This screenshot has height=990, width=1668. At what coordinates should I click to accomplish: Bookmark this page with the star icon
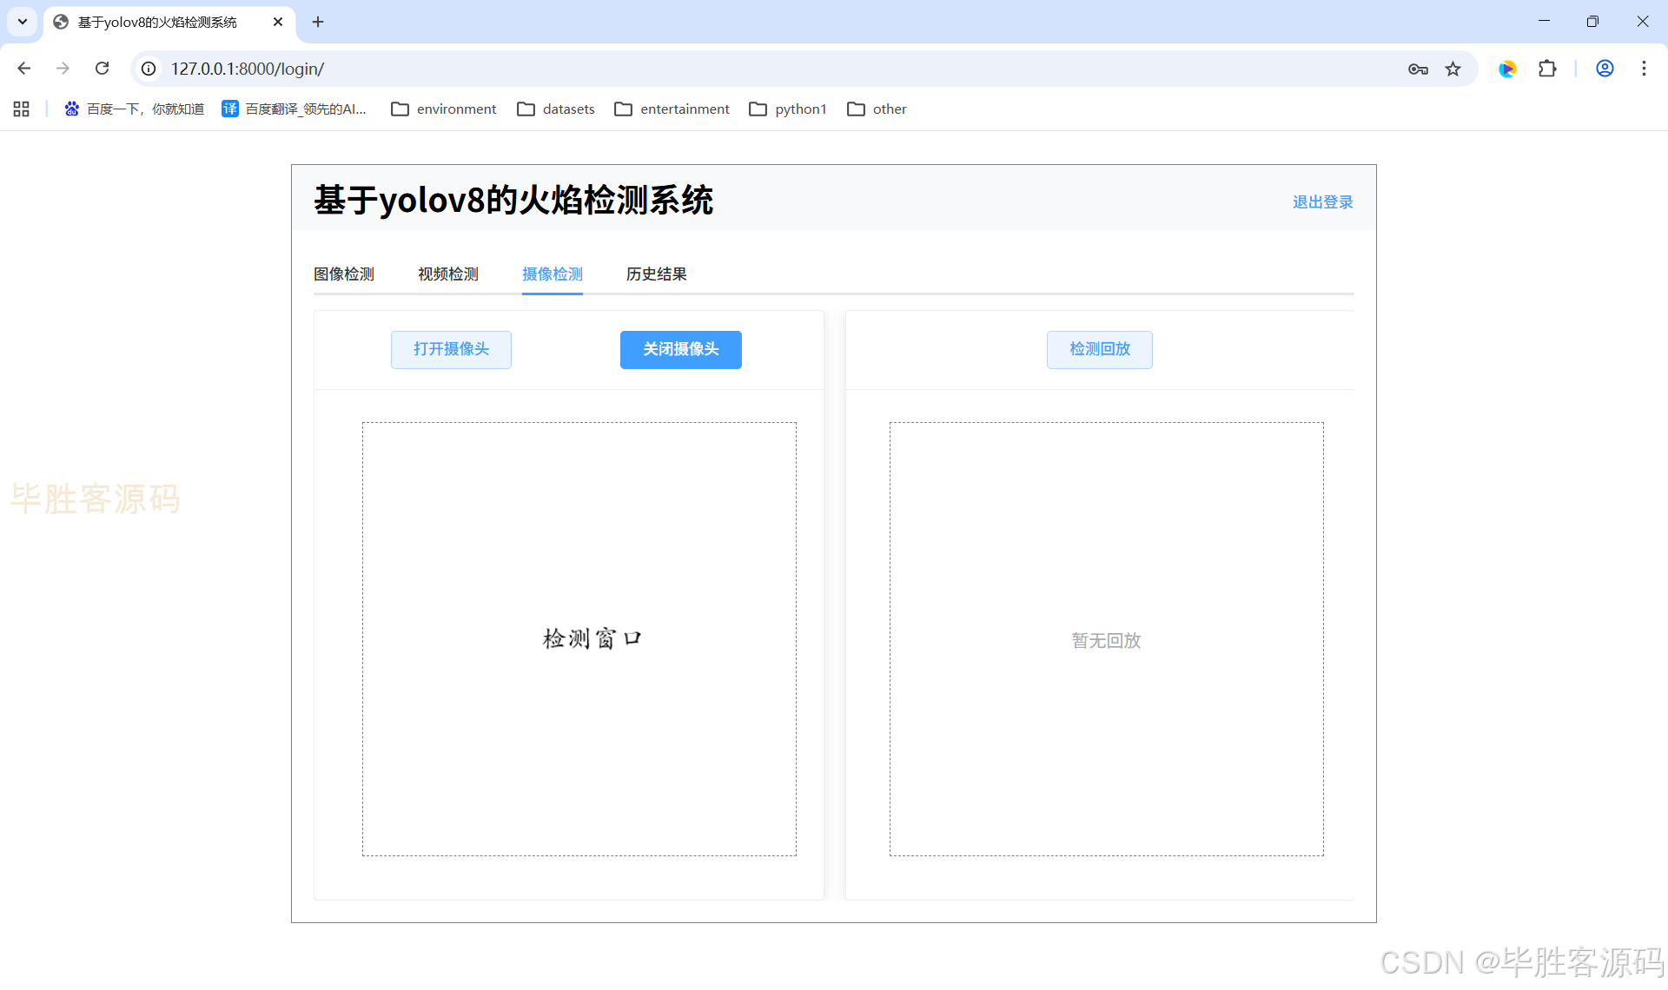tap(1453, 69)
